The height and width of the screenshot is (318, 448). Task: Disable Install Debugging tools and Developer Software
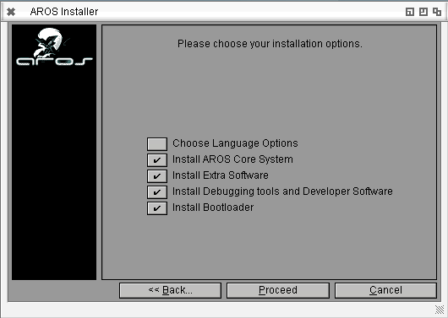(157, 192)
